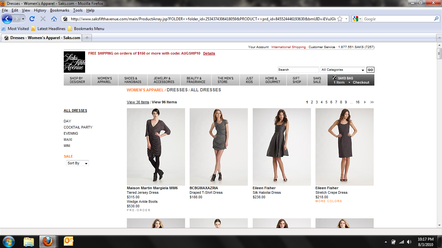
Task: Click the Saks Fifth Avenue logo
Action: point(74,62)
